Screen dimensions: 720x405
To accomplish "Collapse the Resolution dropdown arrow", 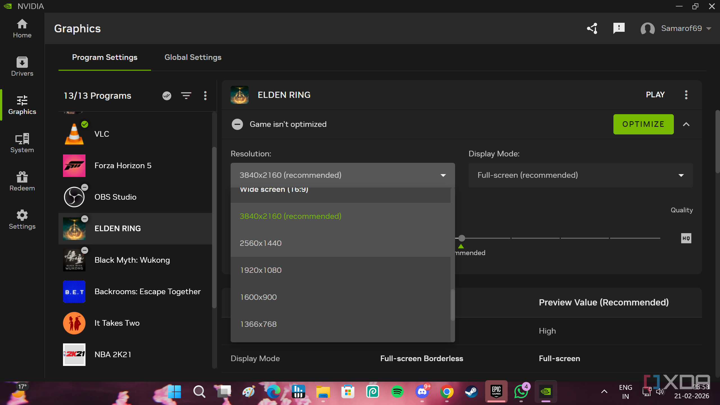I will (x=443, y=175).
